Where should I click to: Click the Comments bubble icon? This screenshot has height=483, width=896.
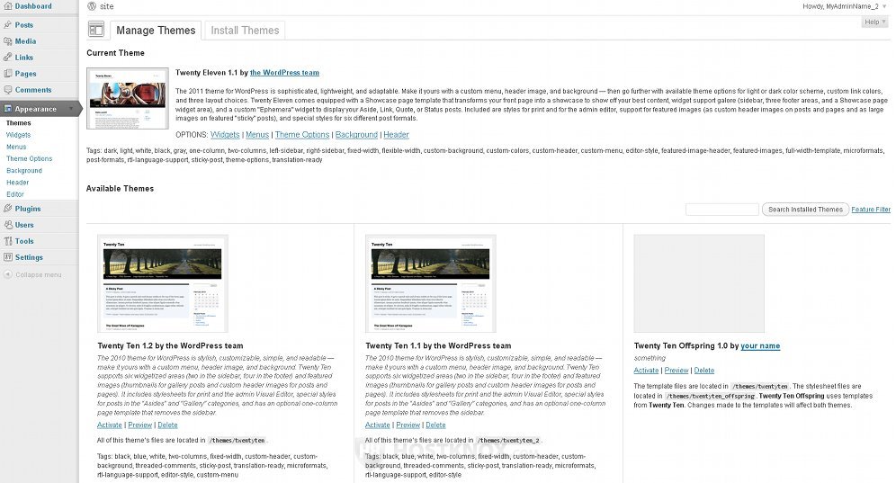(x=8, y=90)
